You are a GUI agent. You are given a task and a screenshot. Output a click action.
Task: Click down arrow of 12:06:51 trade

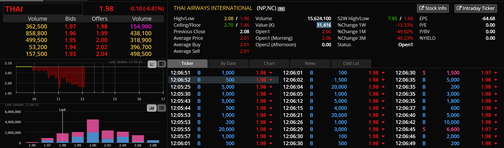pos(271,73)
